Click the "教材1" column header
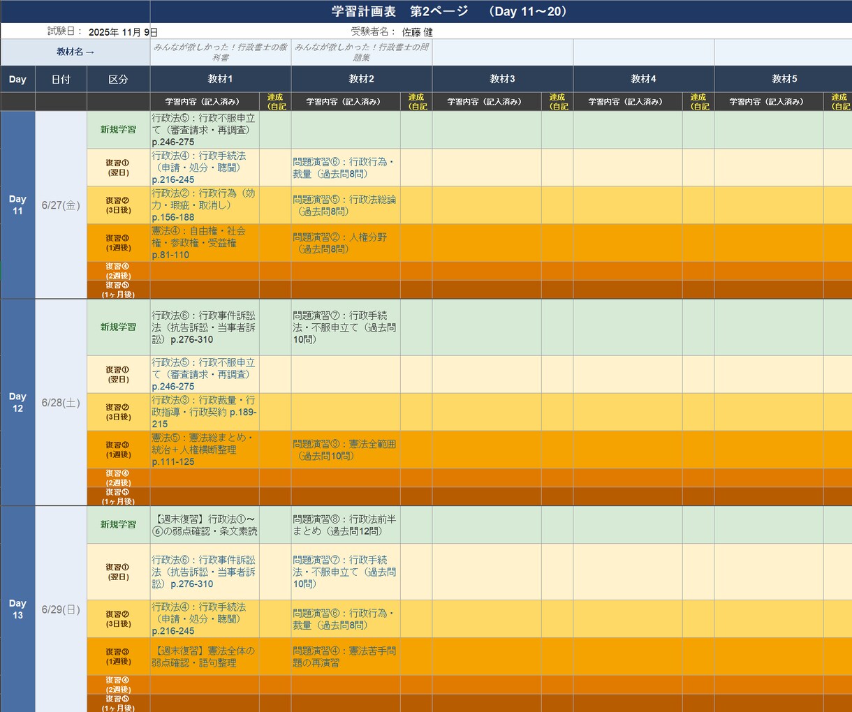The image size is (852, 712). (x=221, y=79)
